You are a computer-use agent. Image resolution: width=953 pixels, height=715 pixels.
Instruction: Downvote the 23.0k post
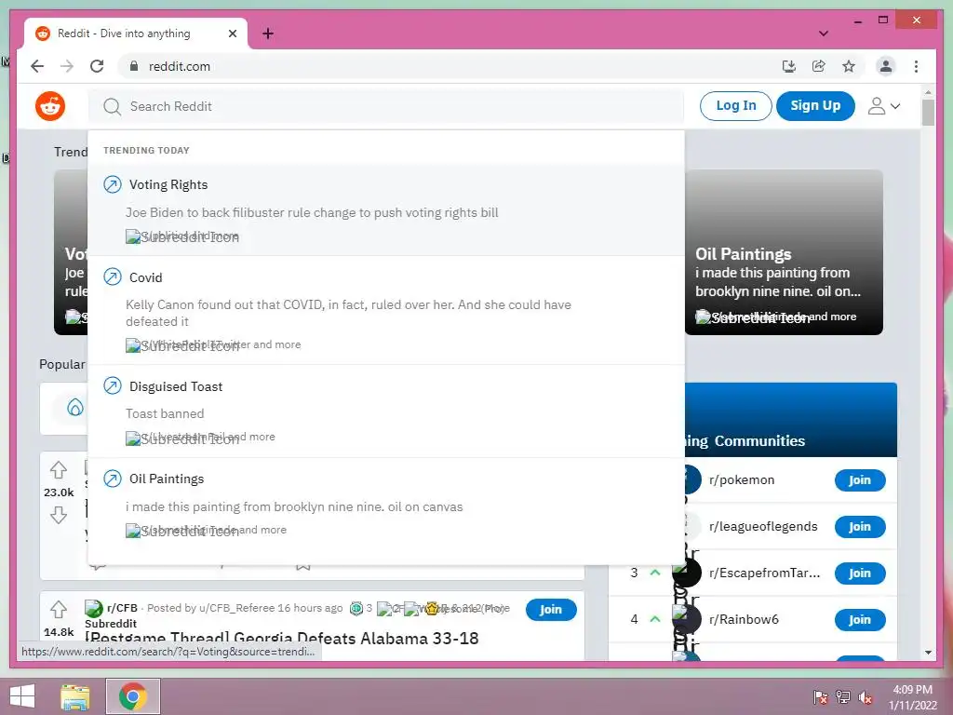click(x=59, y=516)
